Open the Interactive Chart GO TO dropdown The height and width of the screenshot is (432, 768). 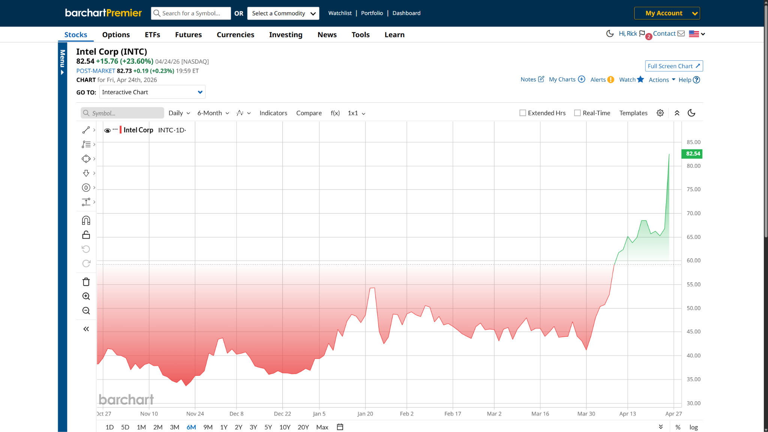(x=152, y=92)
